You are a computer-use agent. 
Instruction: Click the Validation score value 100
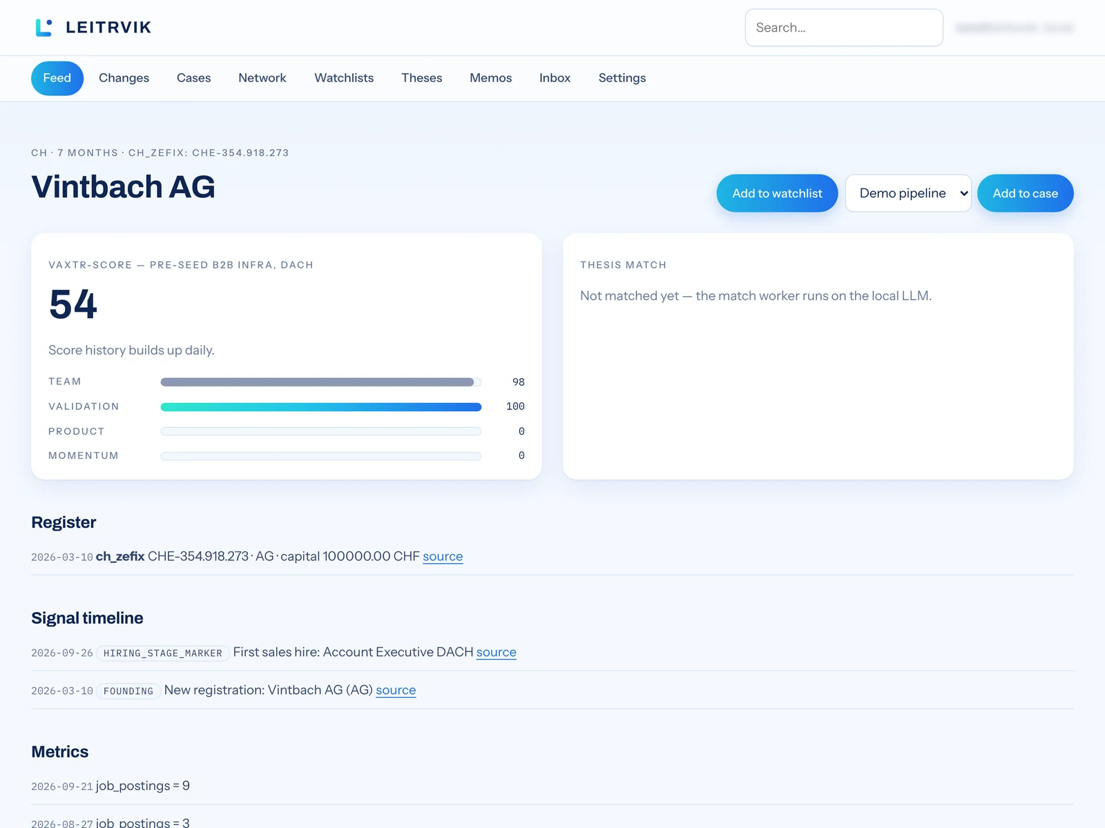coord(515,406)
